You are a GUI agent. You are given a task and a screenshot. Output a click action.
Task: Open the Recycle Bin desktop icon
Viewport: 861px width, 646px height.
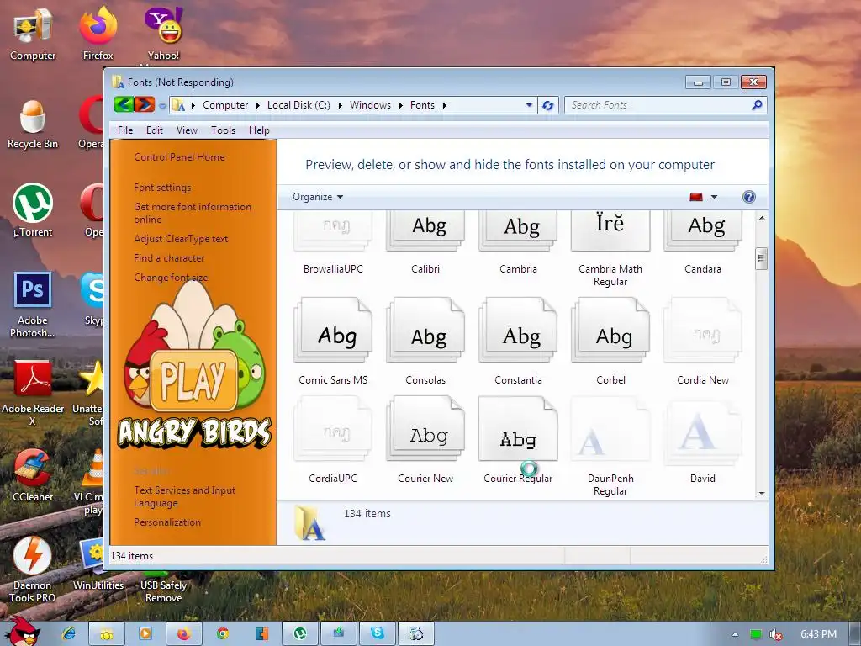33,124
